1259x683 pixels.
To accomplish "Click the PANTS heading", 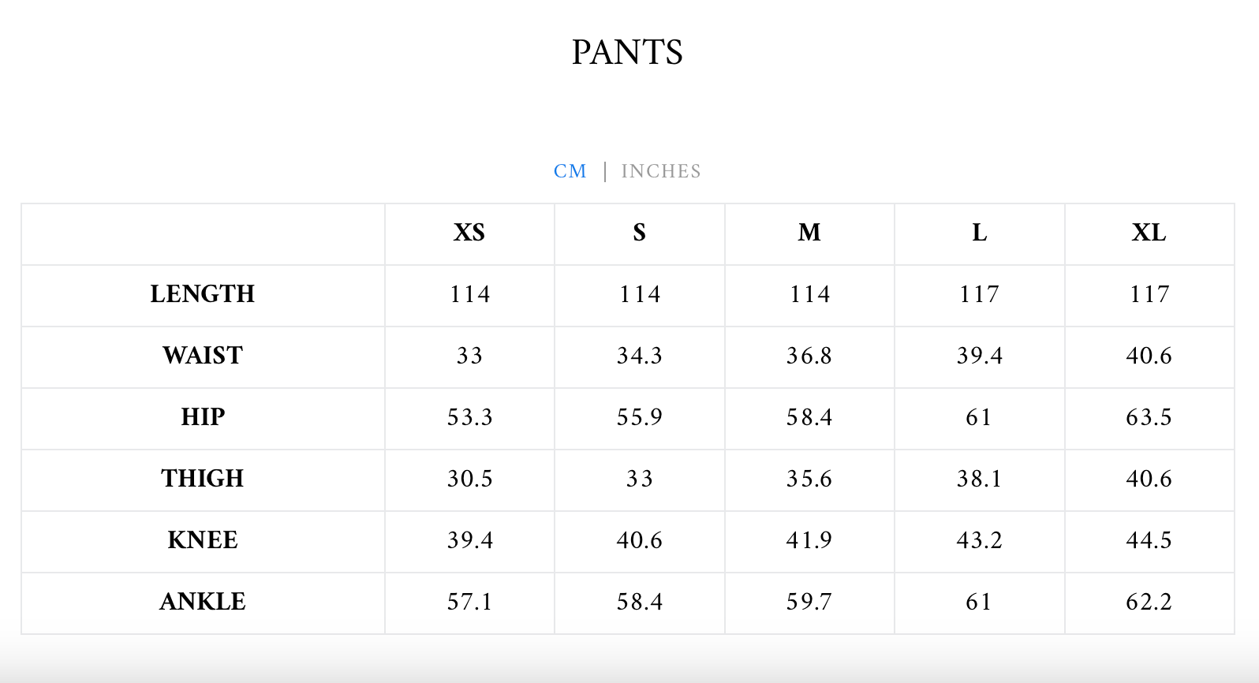I will (x=627, y=53).
